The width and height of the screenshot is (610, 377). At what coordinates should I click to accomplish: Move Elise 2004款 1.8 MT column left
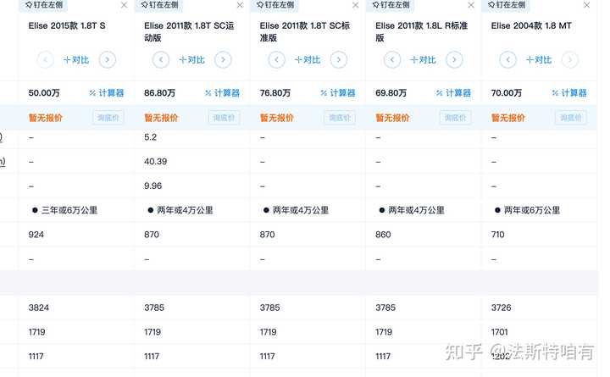507,60
